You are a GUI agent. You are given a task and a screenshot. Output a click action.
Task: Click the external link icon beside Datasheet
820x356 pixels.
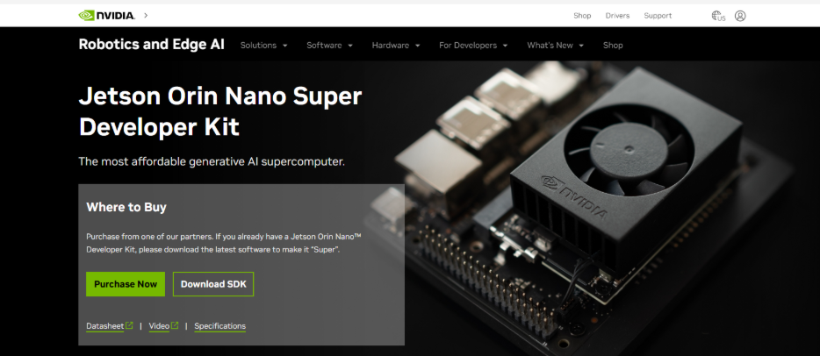(129, 325)
